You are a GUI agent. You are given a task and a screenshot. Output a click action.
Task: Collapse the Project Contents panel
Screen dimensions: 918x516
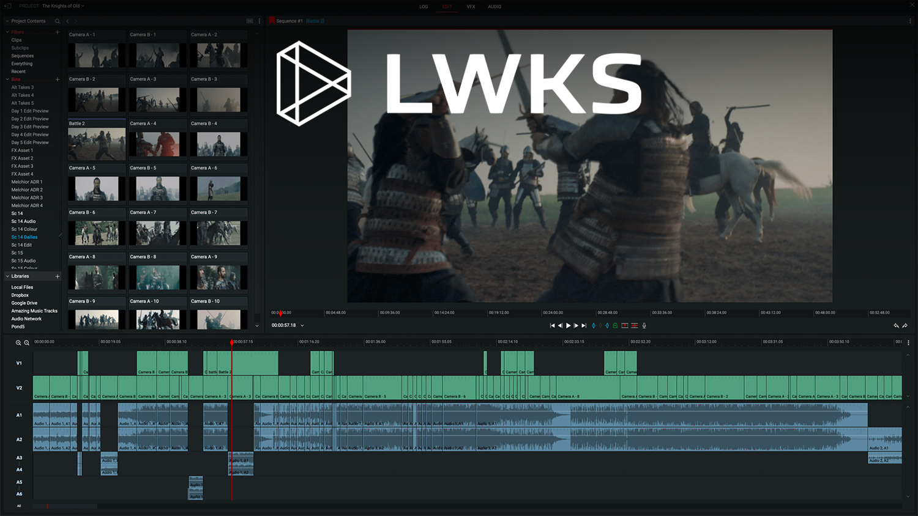pyautogui.click(x=7, y=21)
